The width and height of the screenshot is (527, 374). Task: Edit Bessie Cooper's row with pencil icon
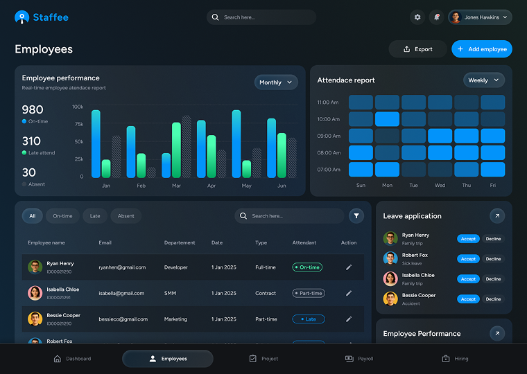tap(349, 319)
